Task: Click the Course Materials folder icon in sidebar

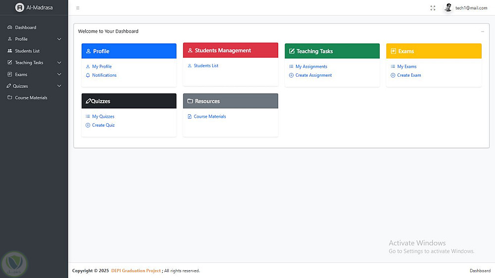Action: pyautogui.click(x=10, y=98)
